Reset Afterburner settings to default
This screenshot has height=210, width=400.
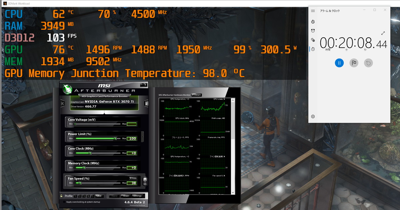[x=126, y=196]
